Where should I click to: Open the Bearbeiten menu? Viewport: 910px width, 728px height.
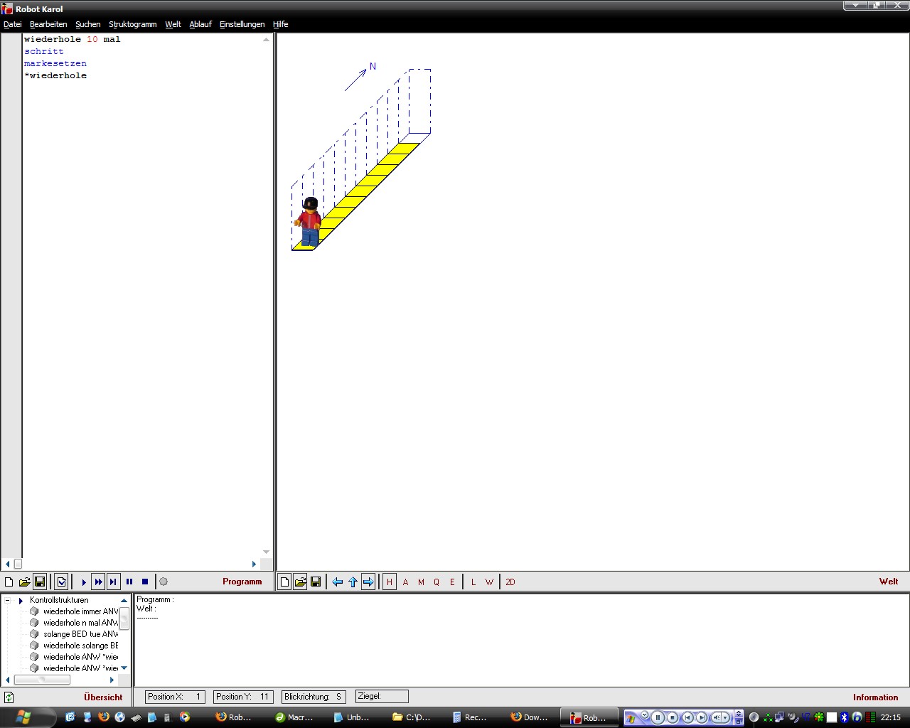pos(48,24)
